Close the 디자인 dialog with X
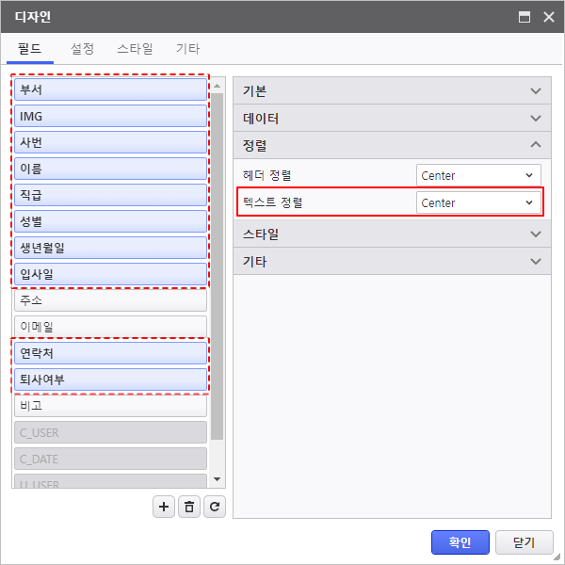The width and height of the screenshot is (565, 565). click(548, 17)
